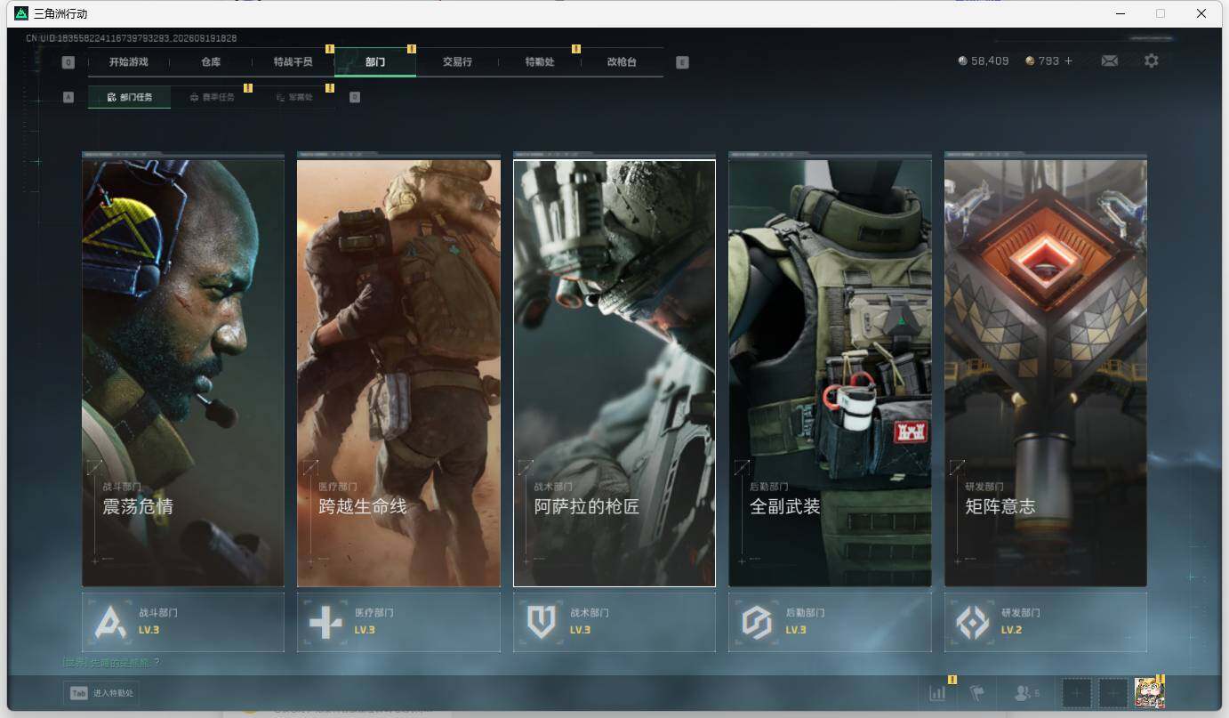Screen dimensions: 1229x718
Task: Switch to the 赛季任务 sub-tab
Action: click(213, 97)
